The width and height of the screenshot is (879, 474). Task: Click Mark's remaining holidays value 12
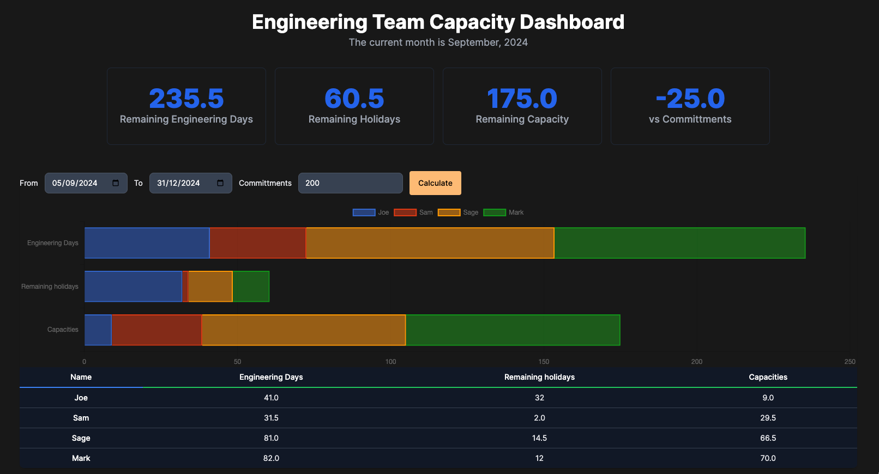(x=539, y=458)
